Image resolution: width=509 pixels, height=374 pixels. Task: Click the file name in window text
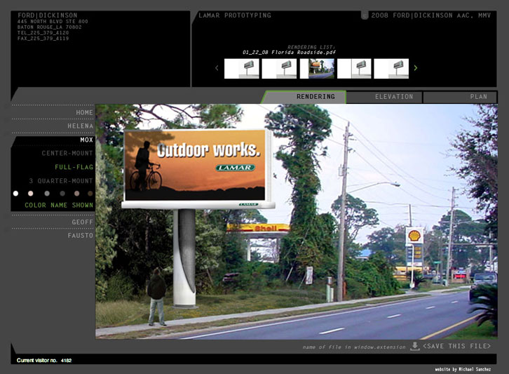pyautogui.click(x=354, y=347)
